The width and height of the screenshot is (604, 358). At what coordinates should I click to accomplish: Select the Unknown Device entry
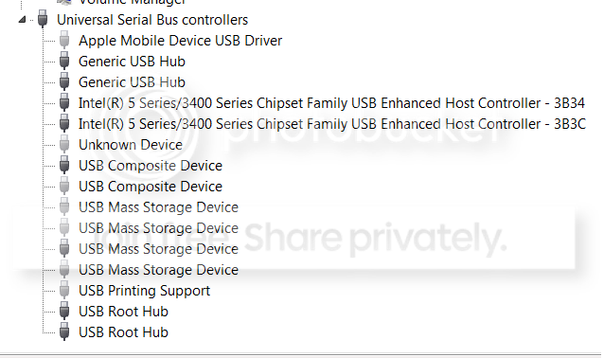(x=131, y=145)
